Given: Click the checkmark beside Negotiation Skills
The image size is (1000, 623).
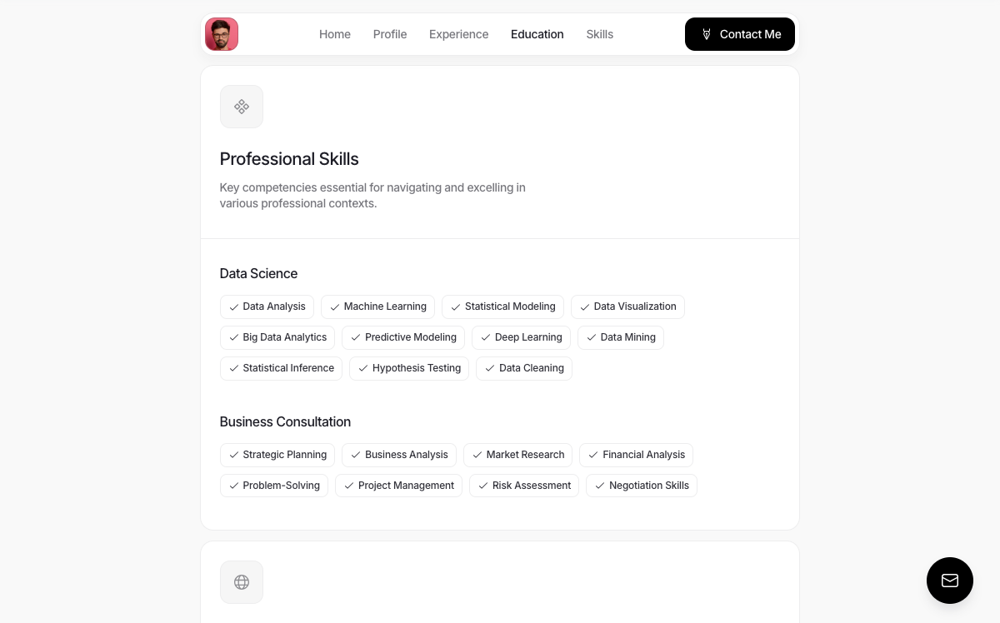Looking at the screenshot, I should [600, 486].
